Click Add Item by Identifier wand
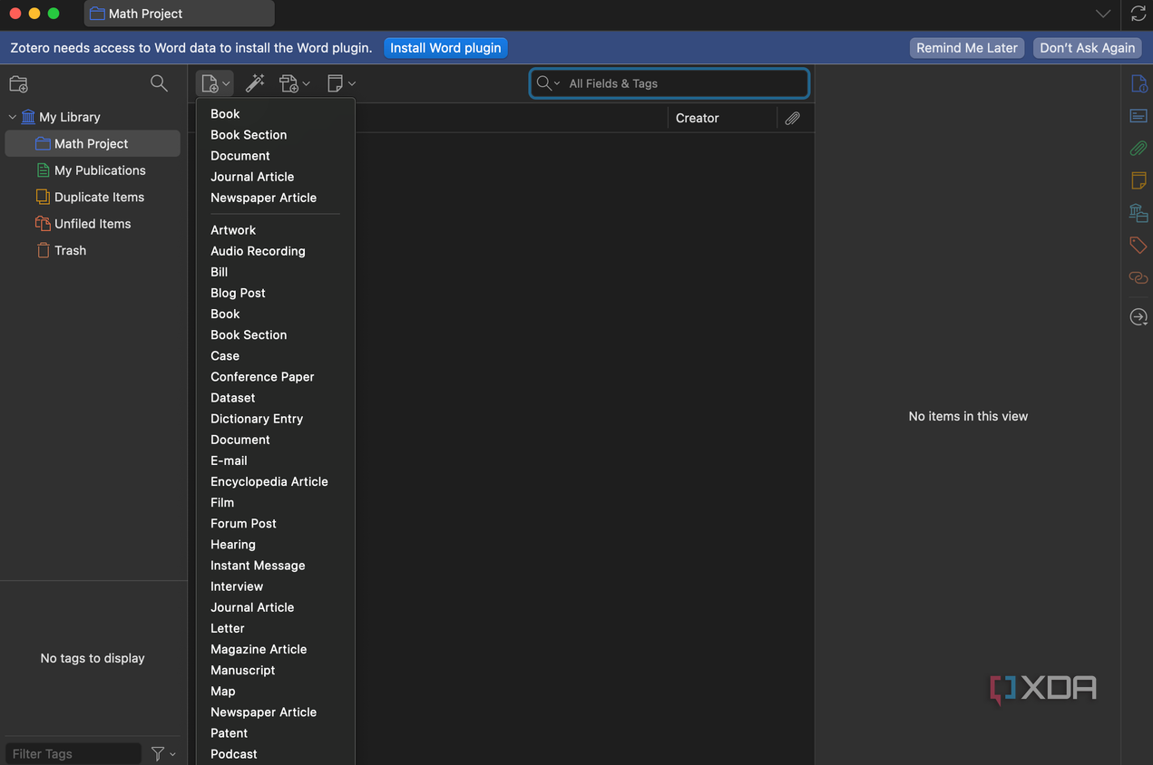The width and height of the screenshot is (1153, 765). [255, 83]
